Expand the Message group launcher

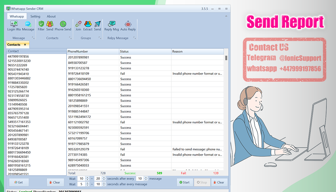coord(33,38)
